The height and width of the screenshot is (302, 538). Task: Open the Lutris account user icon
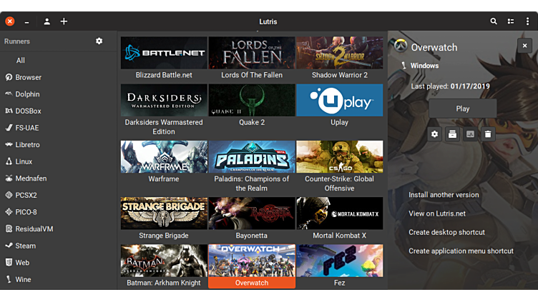point(47,21)
